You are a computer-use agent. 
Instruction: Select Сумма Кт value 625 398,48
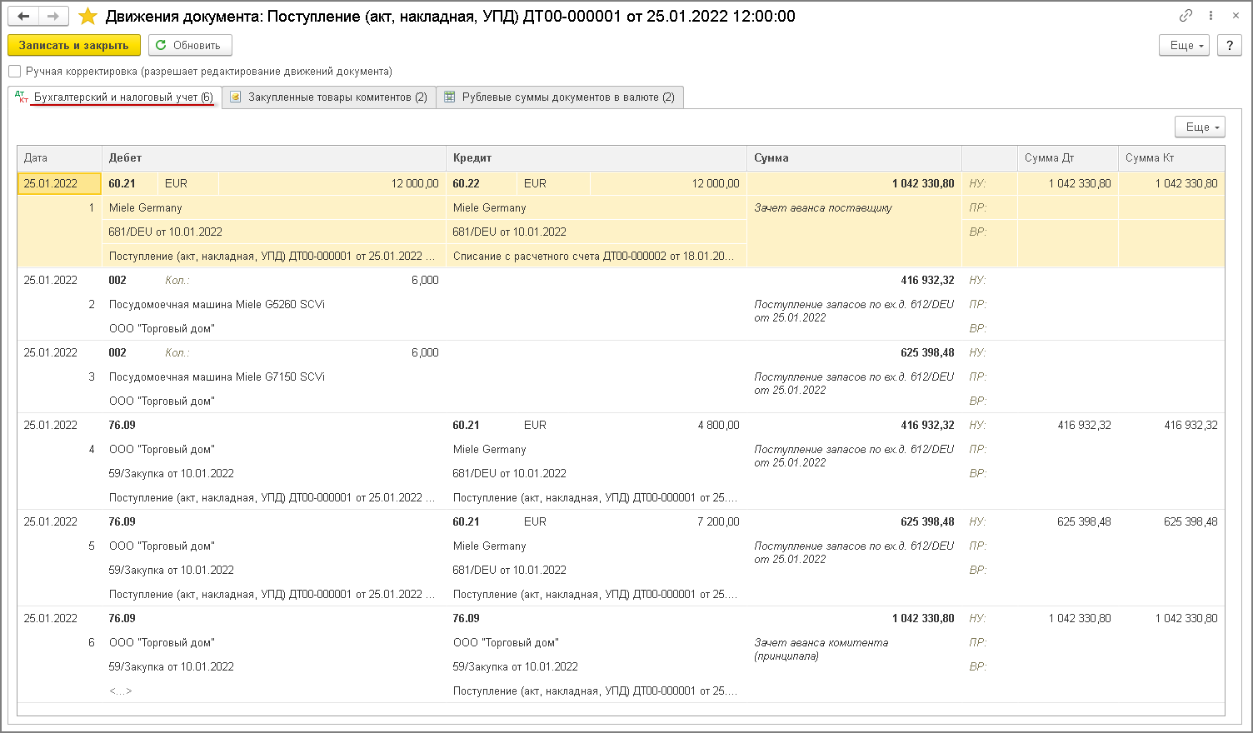[1191, 521]
